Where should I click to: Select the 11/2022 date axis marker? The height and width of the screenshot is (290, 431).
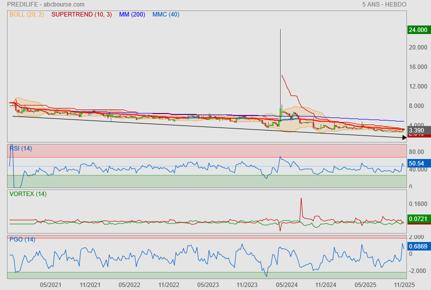point(168,284)
